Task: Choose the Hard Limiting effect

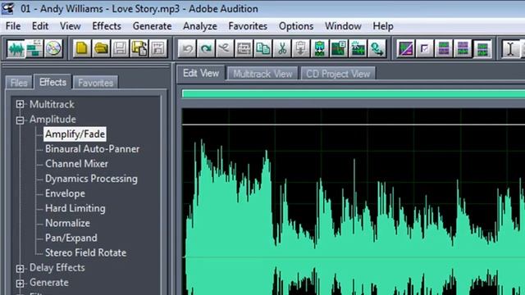Action: click(75, 208)
